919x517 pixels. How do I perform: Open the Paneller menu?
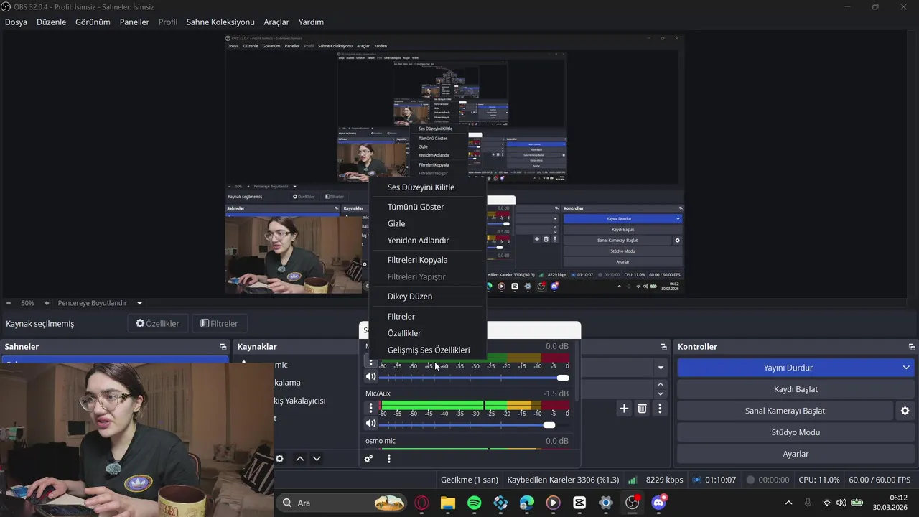coord(134,22)
